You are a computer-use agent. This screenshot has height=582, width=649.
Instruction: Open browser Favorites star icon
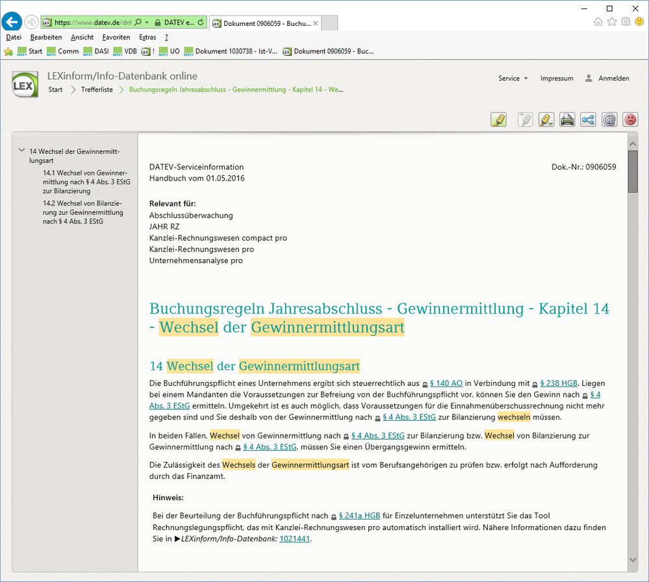612,21
